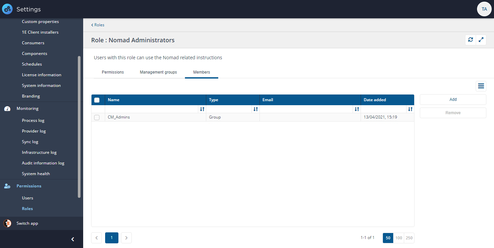
Task: Open System health in sidebar
Action: [36, 174]
